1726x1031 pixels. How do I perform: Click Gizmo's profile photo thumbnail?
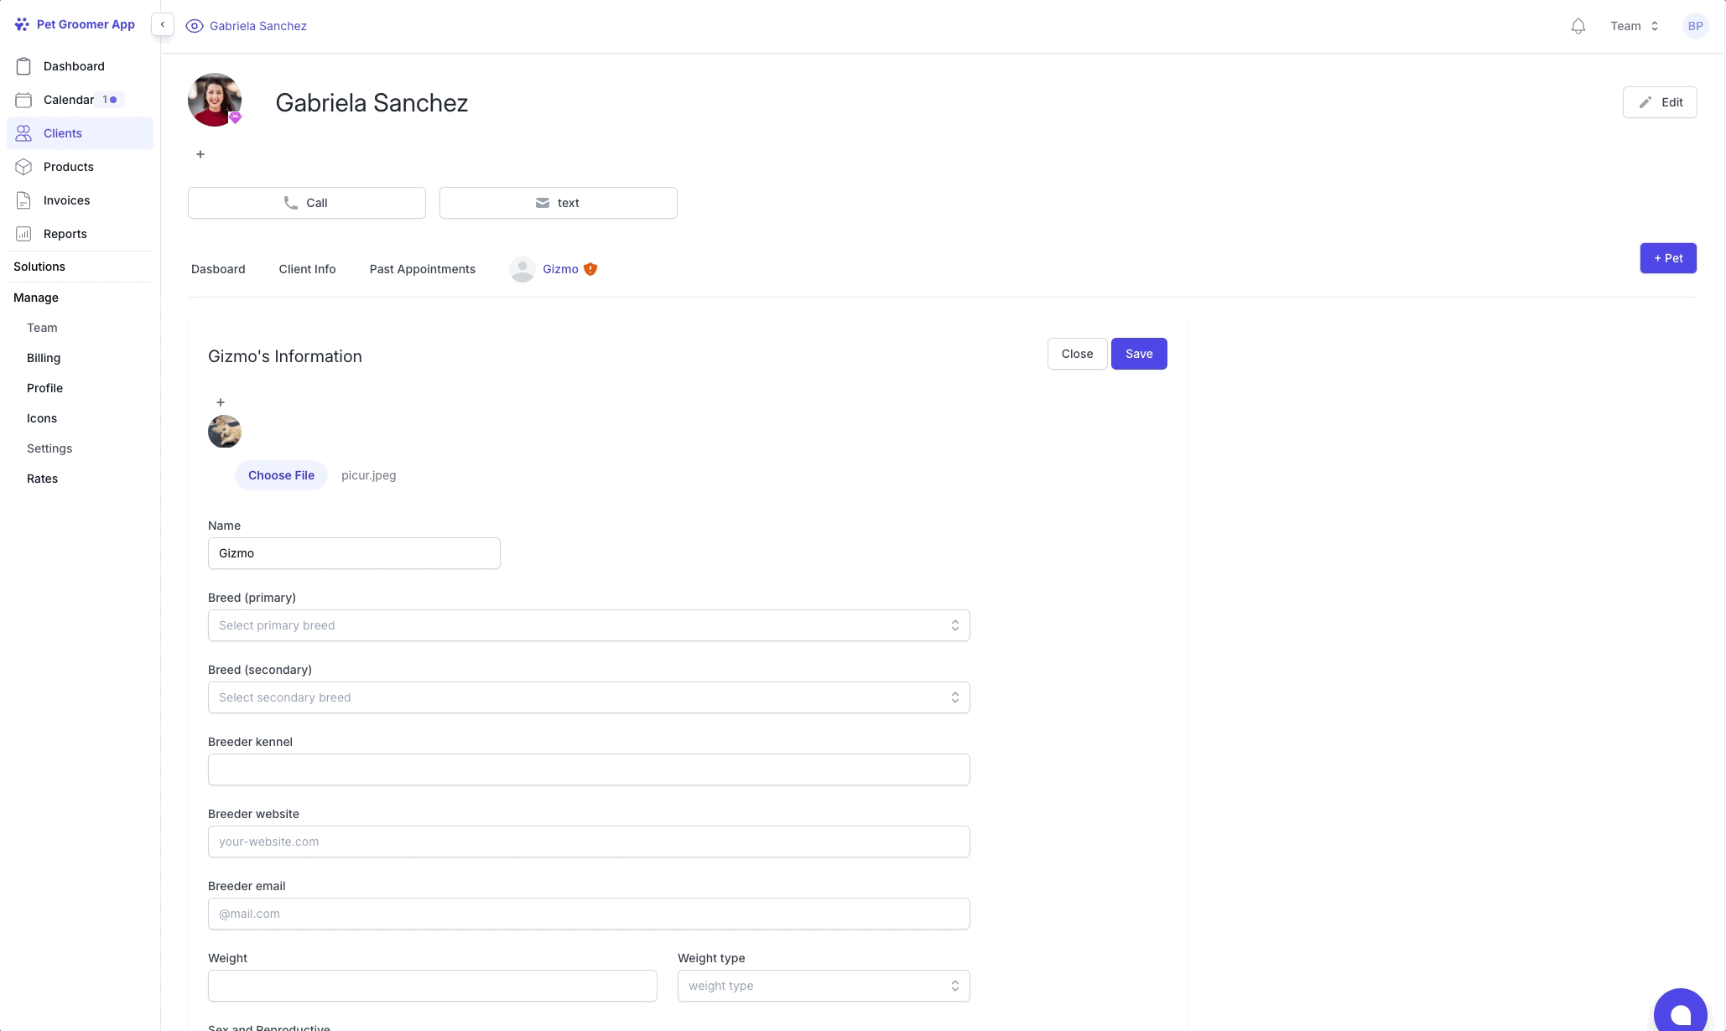coord(223,431)
